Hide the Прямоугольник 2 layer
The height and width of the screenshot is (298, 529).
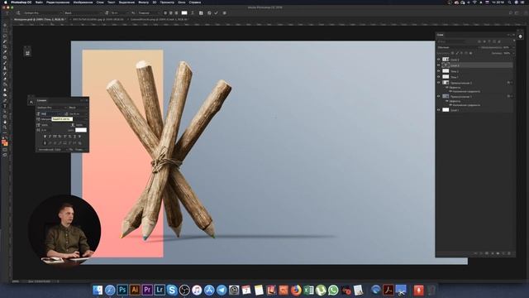point(439,83)
